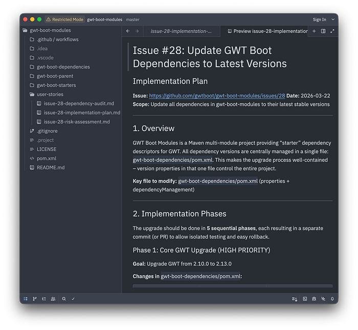Collapse the gwt-boot-modules root folder
Viewport: 358px width, 330px height.
click(26, 30)
